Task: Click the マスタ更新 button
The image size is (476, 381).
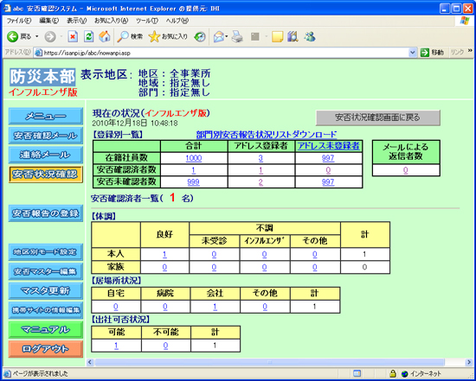Action: 46,291
